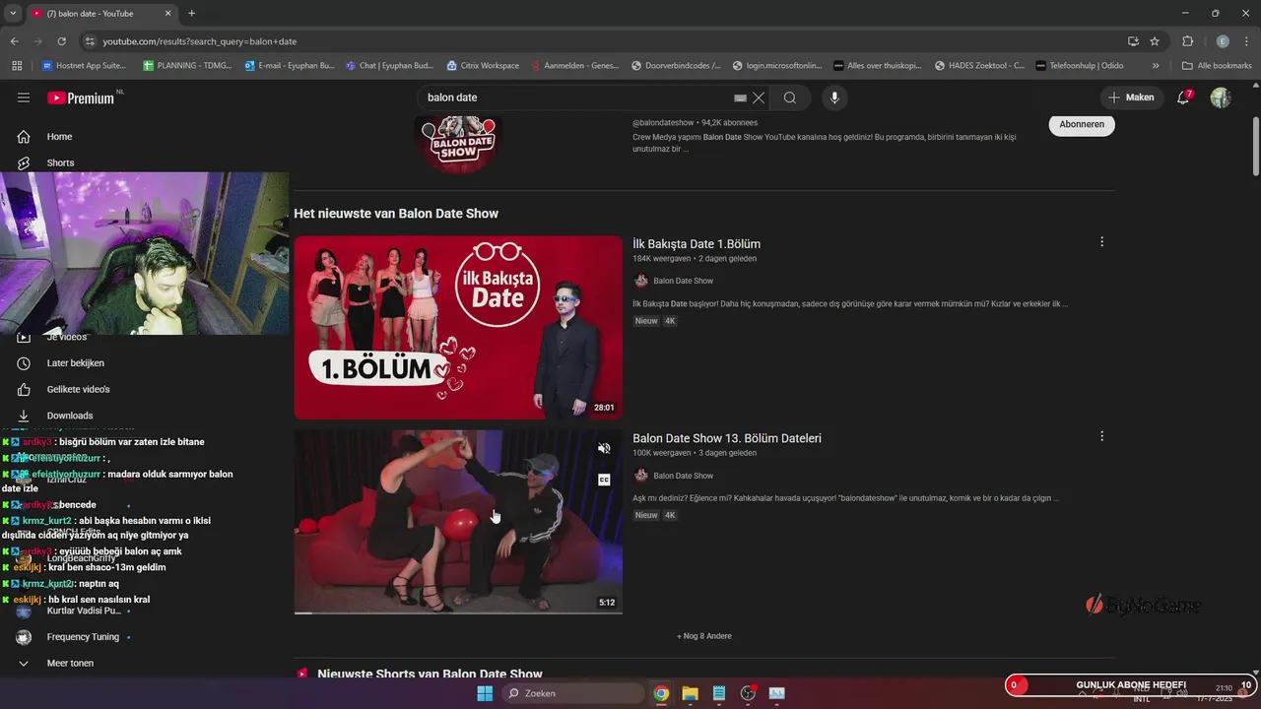1261x709 pixels.
Task: Click the browser address bar URL
Action: (x=199, y=41)
